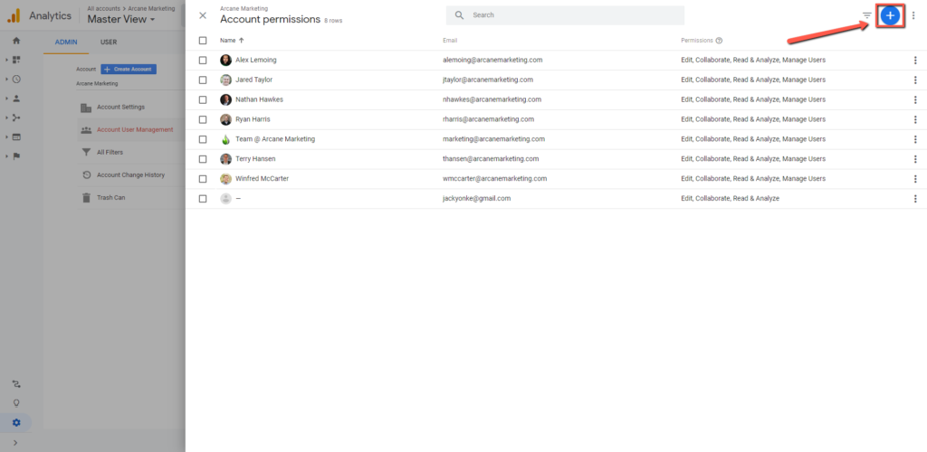This screenshot has width=927, height=452.
Task: Open Behavior icon in sidebar
Action: tap(16, 137)
